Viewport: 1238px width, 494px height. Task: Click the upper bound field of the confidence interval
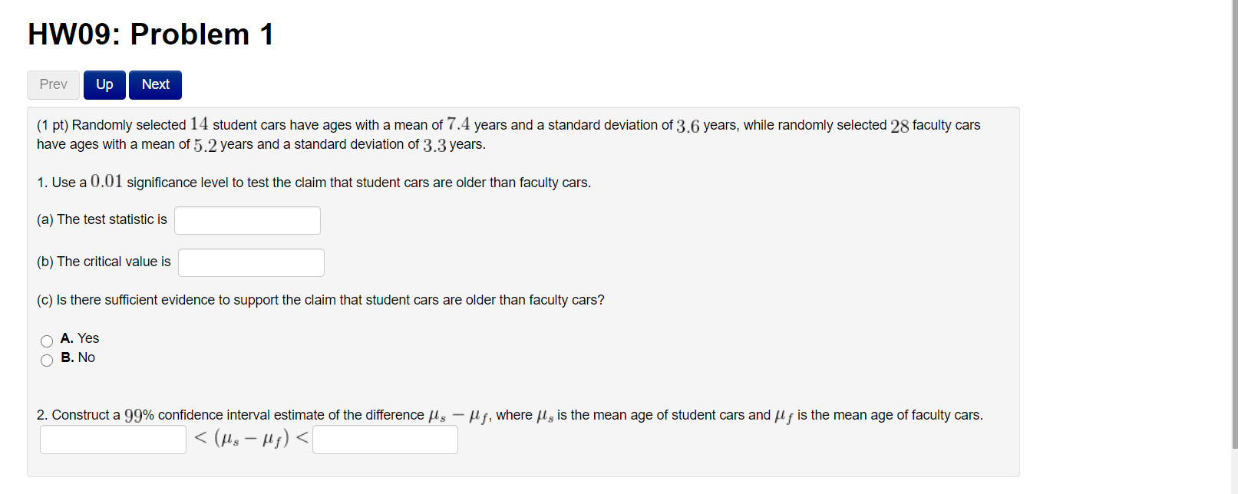385,439
